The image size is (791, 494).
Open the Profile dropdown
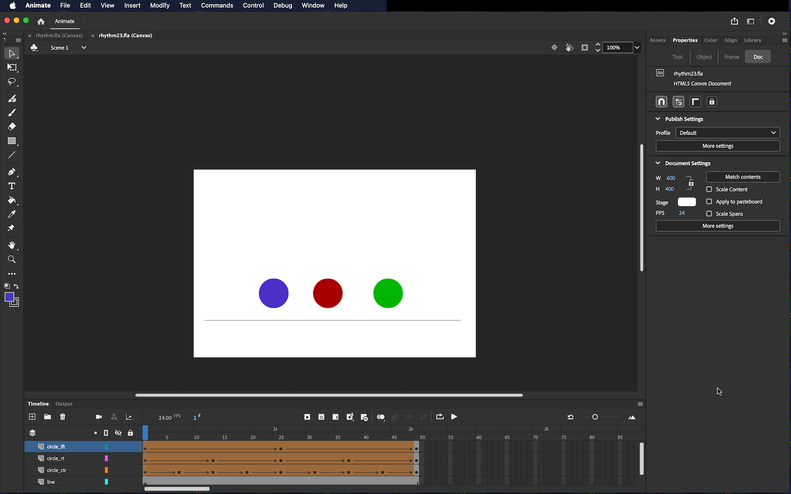[x=727, y=133]
